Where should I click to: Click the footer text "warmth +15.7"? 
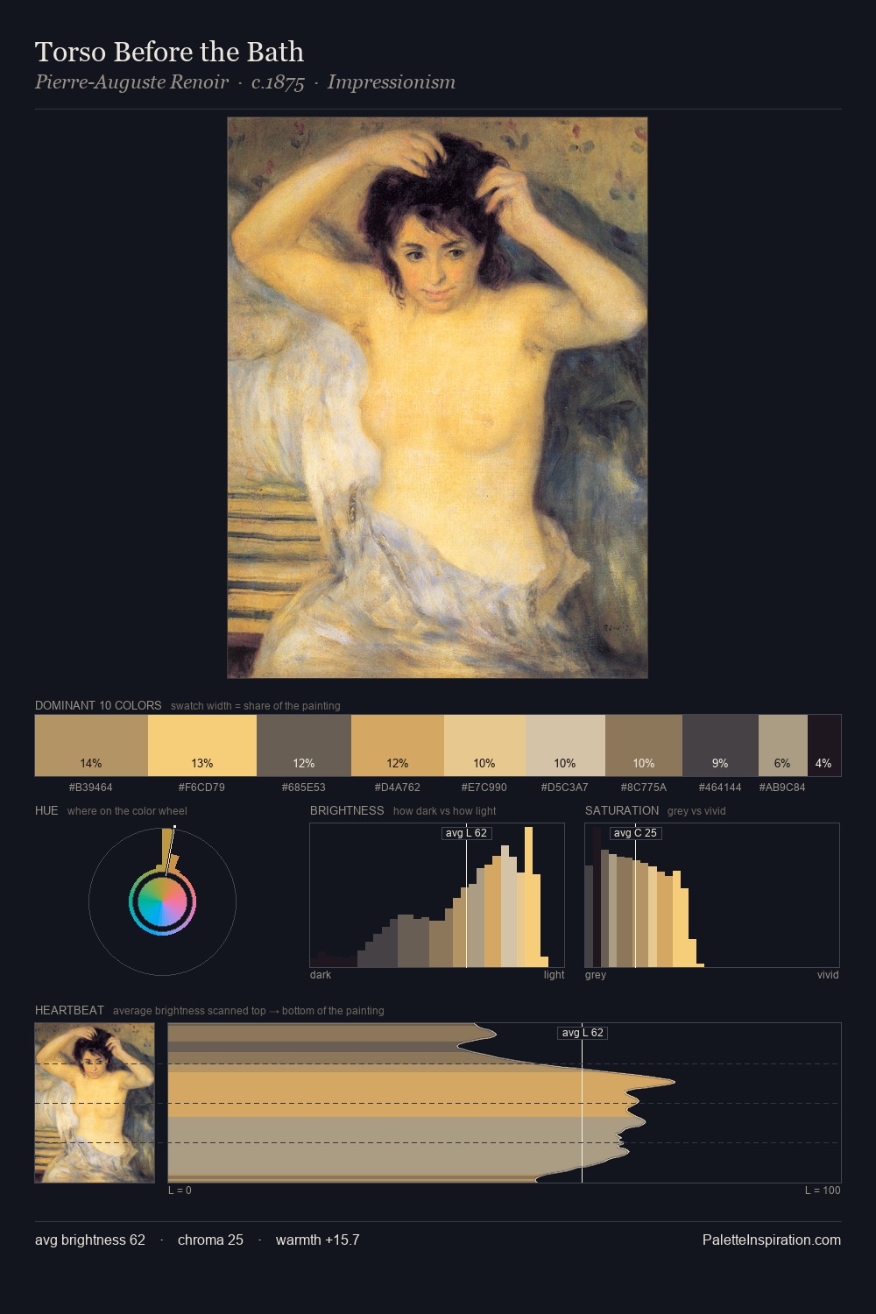click(317, 1240)
